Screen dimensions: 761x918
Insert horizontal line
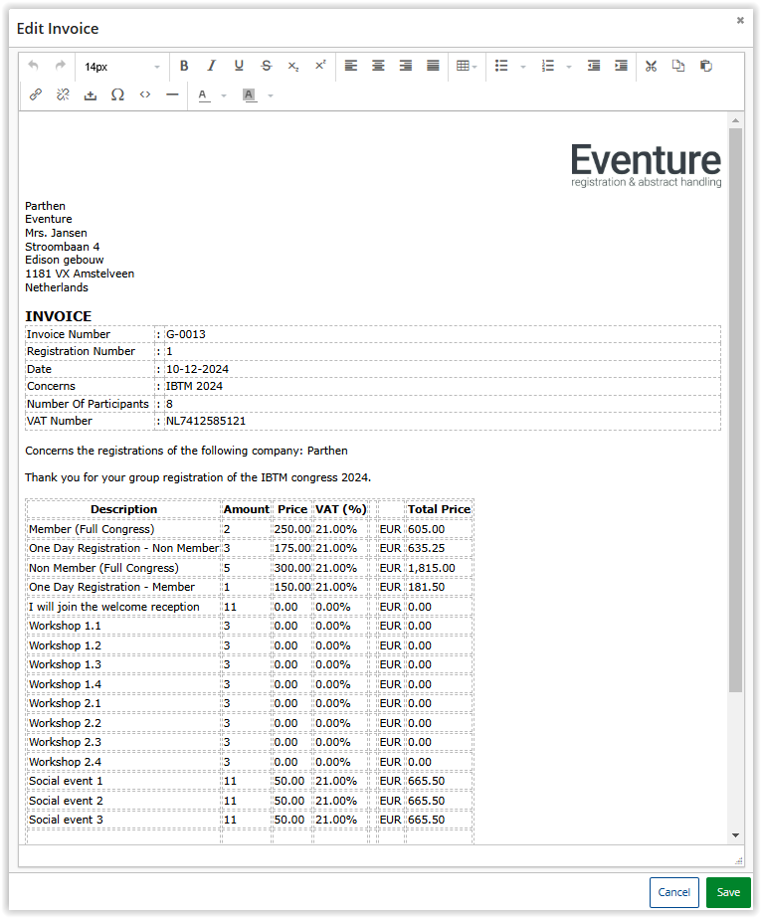(172, 94)
